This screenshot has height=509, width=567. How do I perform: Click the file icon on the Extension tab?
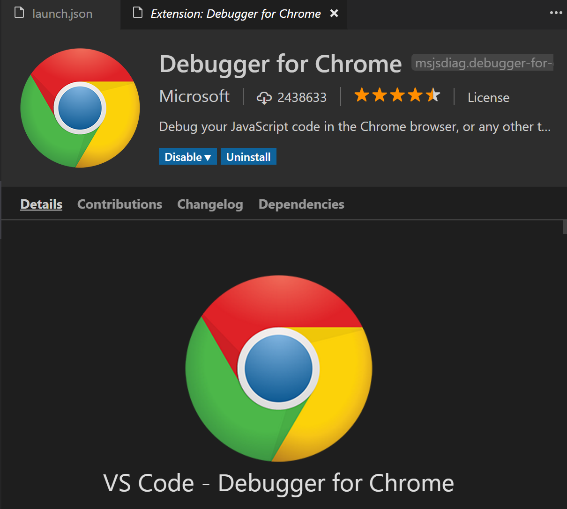[138, 13]
